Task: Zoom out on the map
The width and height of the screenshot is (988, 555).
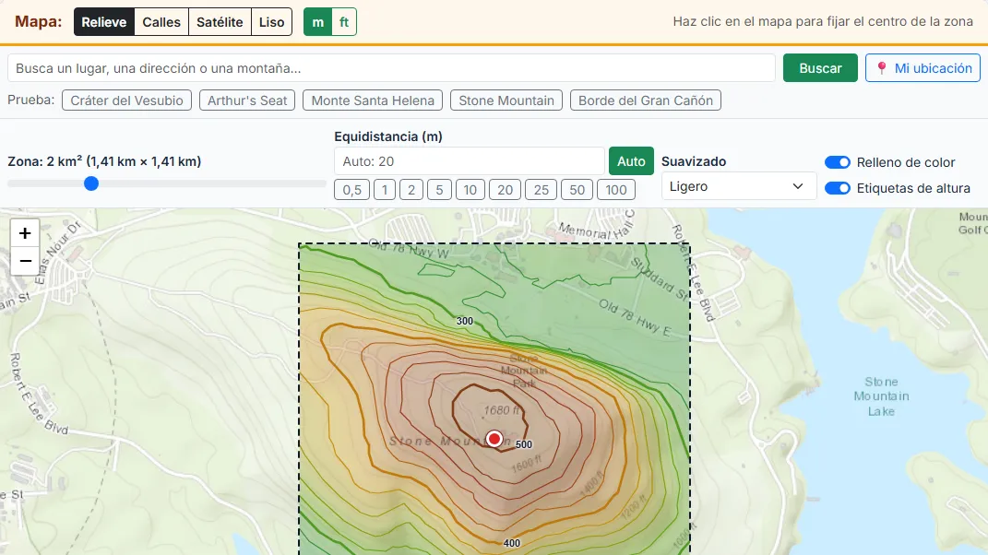Action: coord(25,261)
